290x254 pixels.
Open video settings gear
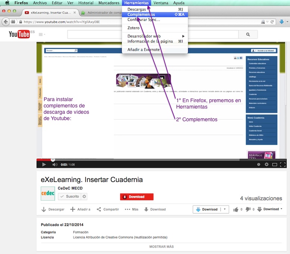click(x=266, y=164)
